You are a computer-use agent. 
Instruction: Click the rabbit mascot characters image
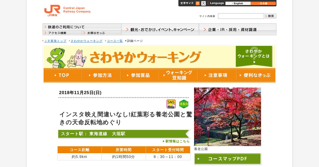77,59
